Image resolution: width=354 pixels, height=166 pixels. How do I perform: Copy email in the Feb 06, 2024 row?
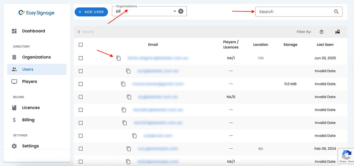point(129,149)
